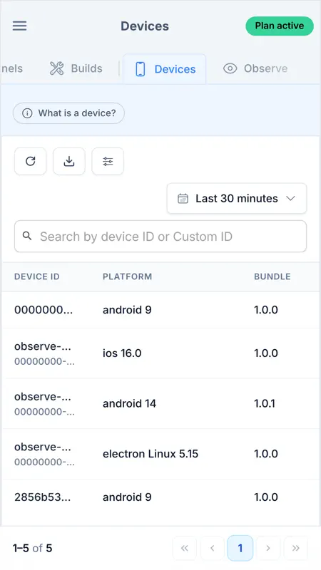Select the Devices tab
Viewport: 321px width, 570px height.
point(165,69)
